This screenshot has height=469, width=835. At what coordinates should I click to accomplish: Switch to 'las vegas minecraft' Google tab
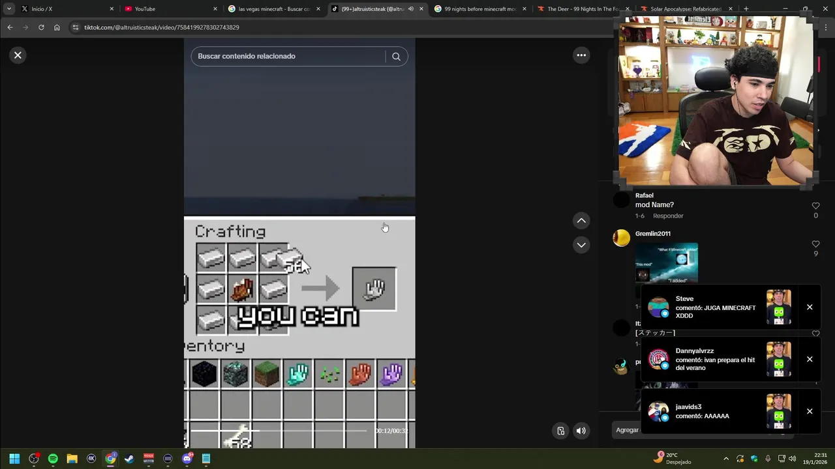tap(274, 9)
